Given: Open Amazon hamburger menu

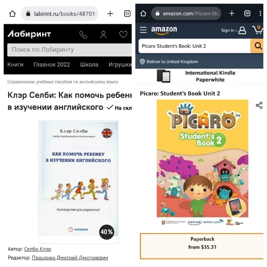Looking at the screenshot, I should click(143, 30).
